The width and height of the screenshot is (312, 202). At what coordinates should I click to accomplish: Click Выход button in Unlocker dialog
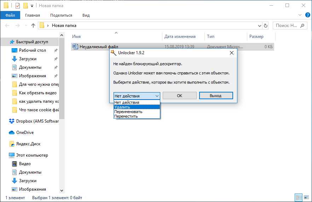pyautogui.click(x=216, y=96)
